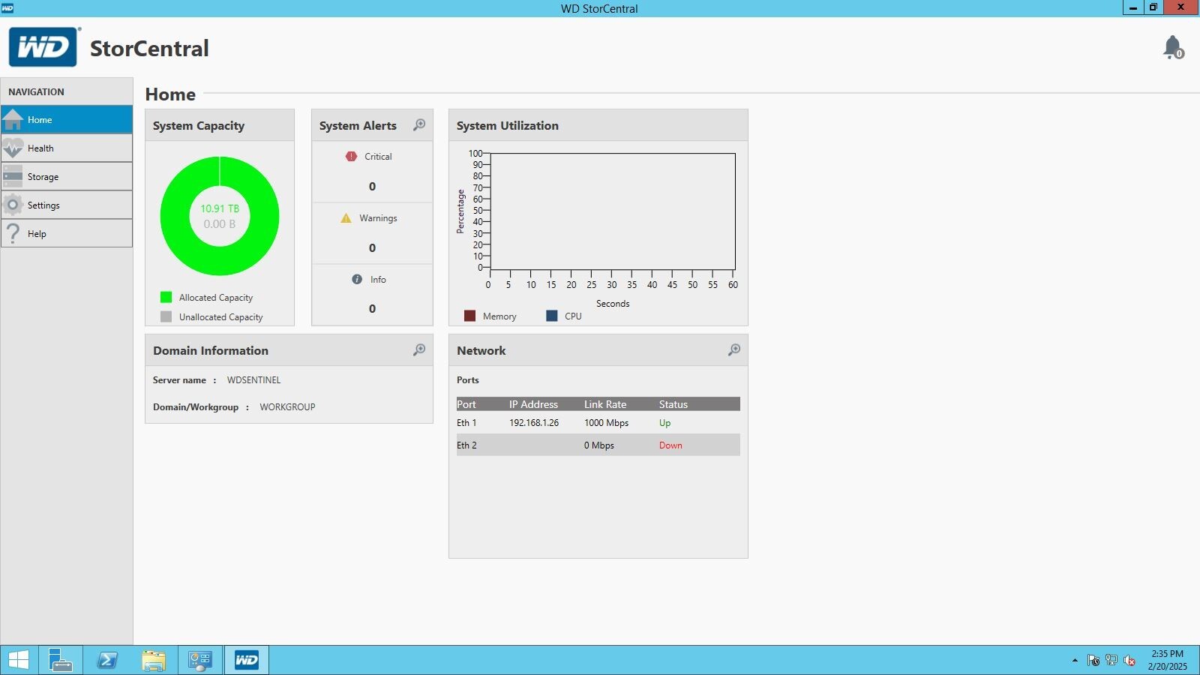Image resolution: width=1200 pixels, height=675 pixels.
Task: Click the Home house icon in sidebar
Action: point(13,119)
